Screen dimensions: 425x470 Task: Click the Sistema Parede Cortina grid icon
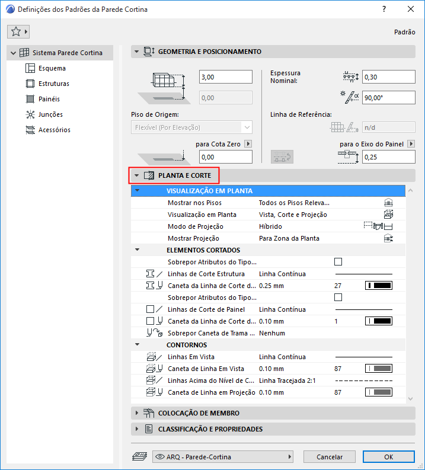(x=24, y=53)
